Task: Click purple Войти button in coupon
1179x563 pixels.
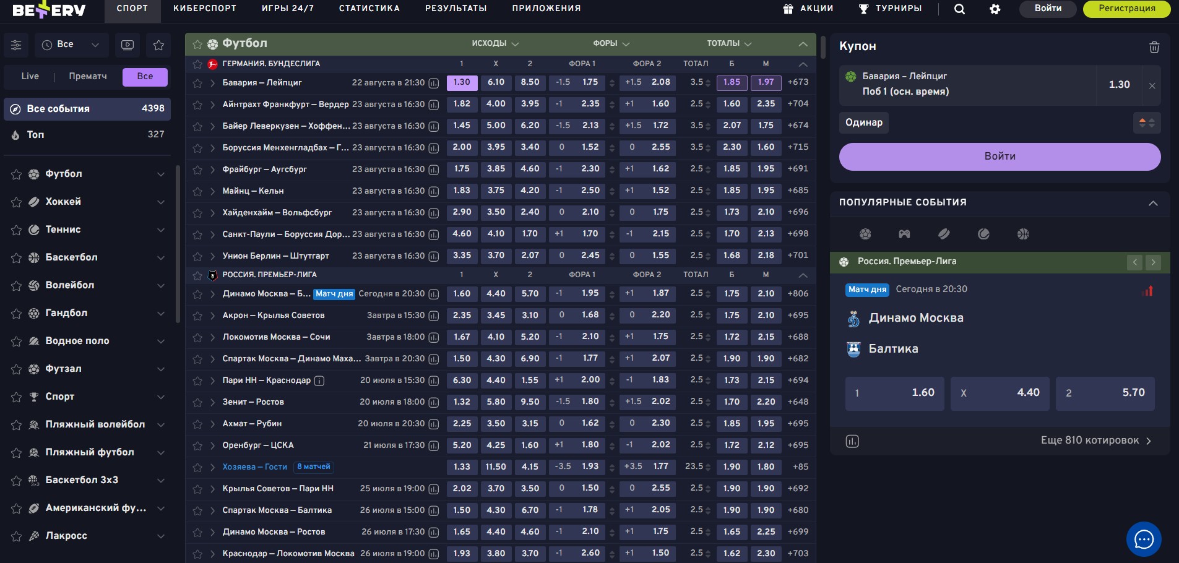Action: coord(1000,157)
